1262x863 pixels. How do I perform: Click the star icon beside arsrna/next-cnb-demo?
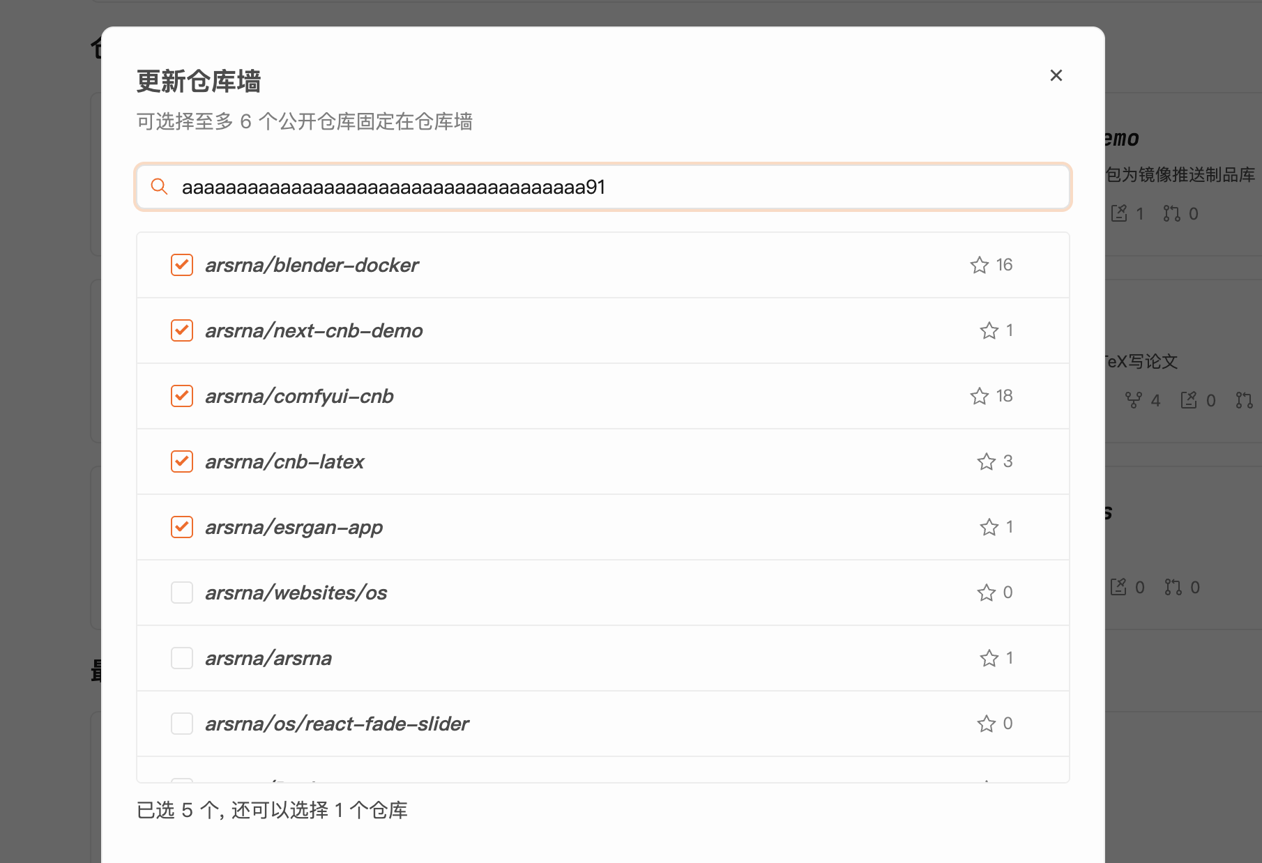coord(989,330)
